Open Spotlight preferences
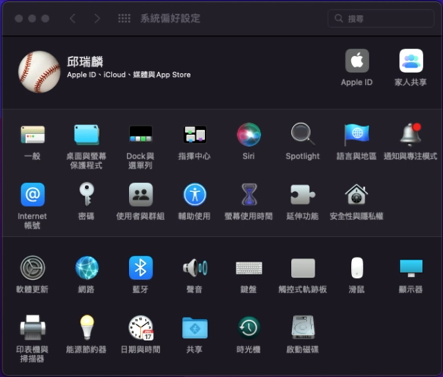The height and width of the screenshot is (377, 443). click(303, 134)
